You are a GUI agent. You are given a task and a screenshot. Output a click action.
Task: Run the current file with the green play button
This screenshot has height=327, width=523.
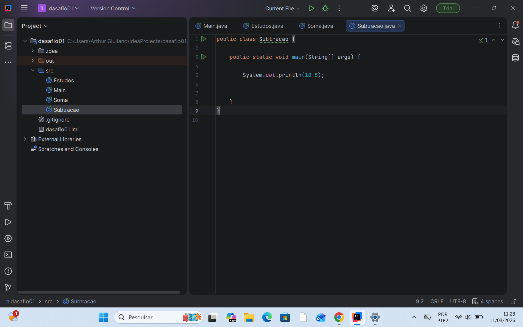[311, 8]
